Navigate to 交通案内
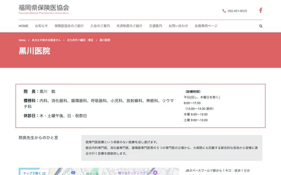 (155, 26)
